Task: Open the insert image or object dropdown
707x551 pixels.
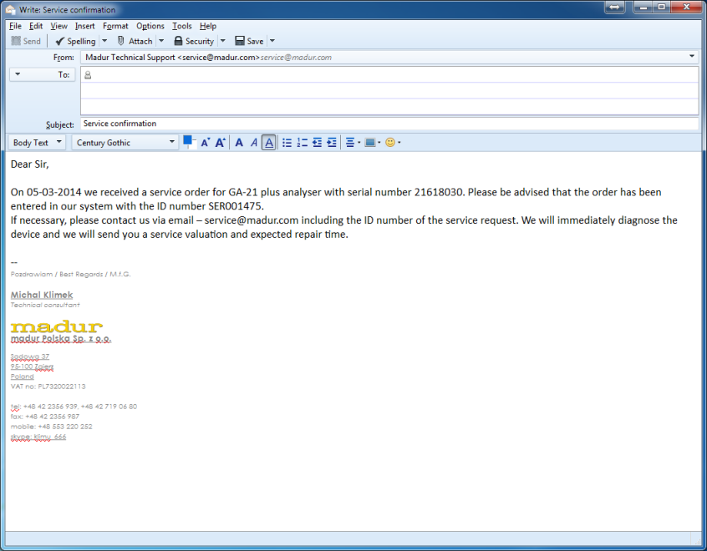Action: 373,143
